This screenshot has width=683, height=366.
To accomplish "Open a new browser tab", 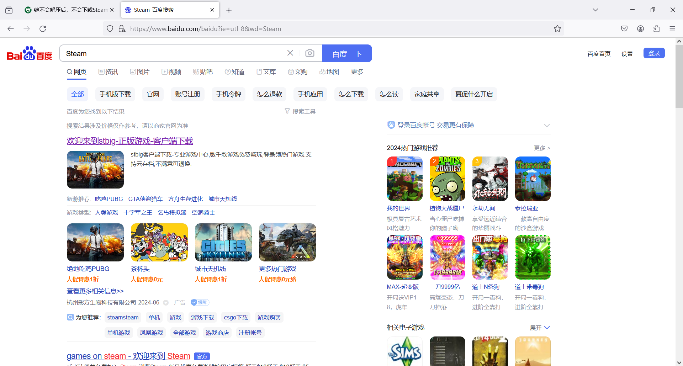I will [229, 10].
